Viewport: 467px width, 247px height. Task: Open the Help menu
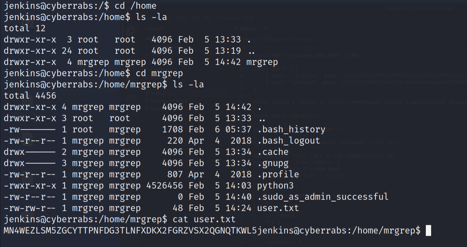pos(248,18)
